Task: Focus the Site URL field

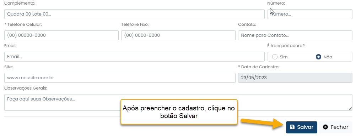Action: [120, 78]
